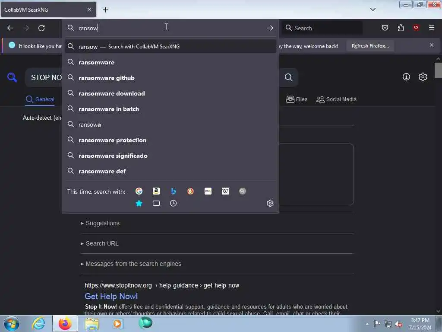Expand the Search URL section
Viewport: 442px width, 332px height.
[100, 243]
